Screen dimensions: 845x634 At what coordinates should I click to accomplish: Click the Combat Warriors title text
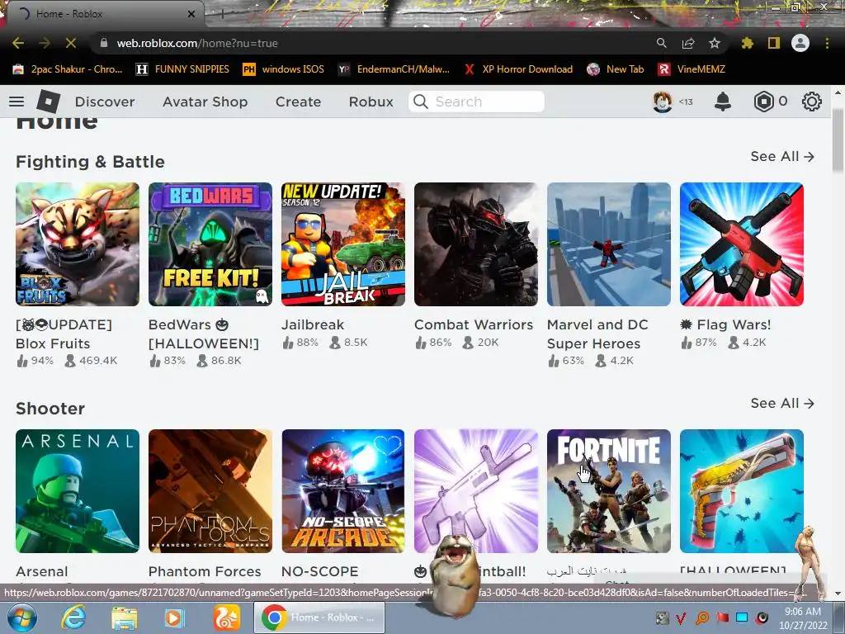point(473,324)
